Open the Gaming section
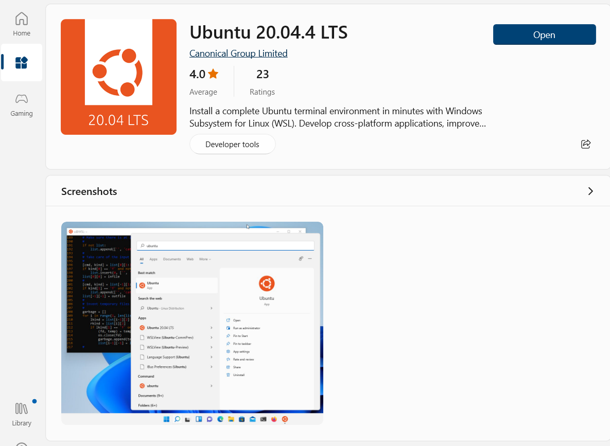610x446 pixels. (22, 104)
